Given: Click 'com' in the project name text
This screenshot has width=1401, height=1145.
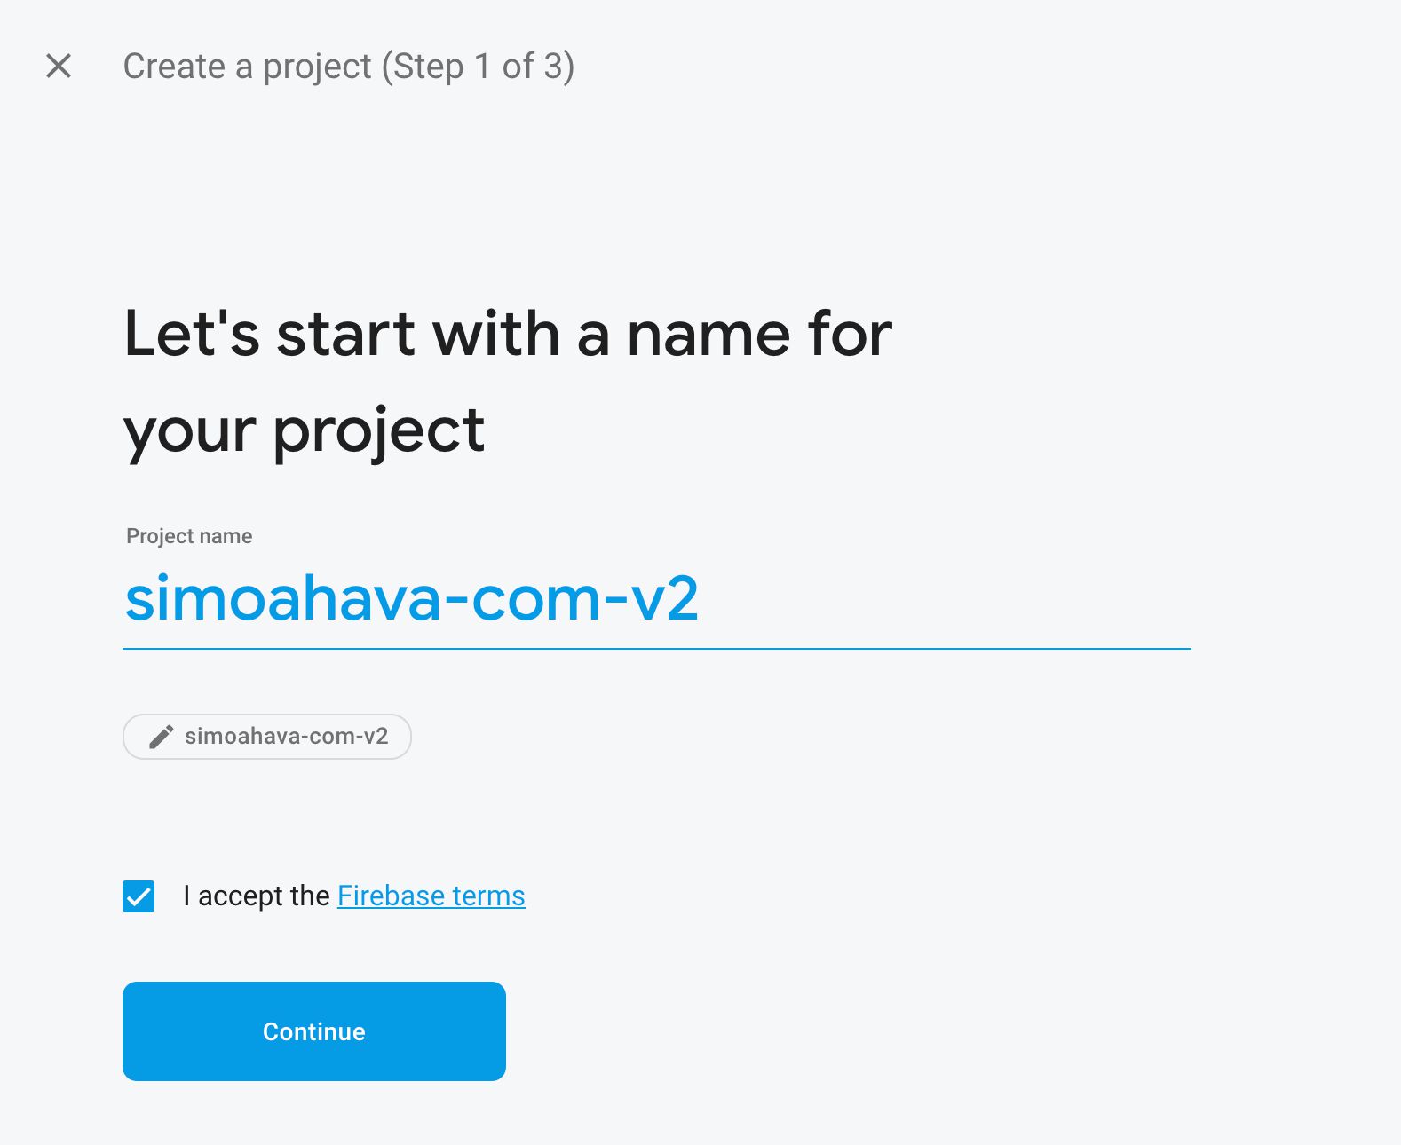Looking at the screenshot, I should coord(536,599).
